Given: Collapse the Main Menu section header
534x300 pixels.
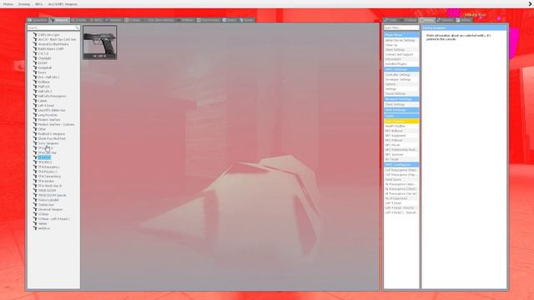Looking at the screenshot, I should click(x=401, y=35).
